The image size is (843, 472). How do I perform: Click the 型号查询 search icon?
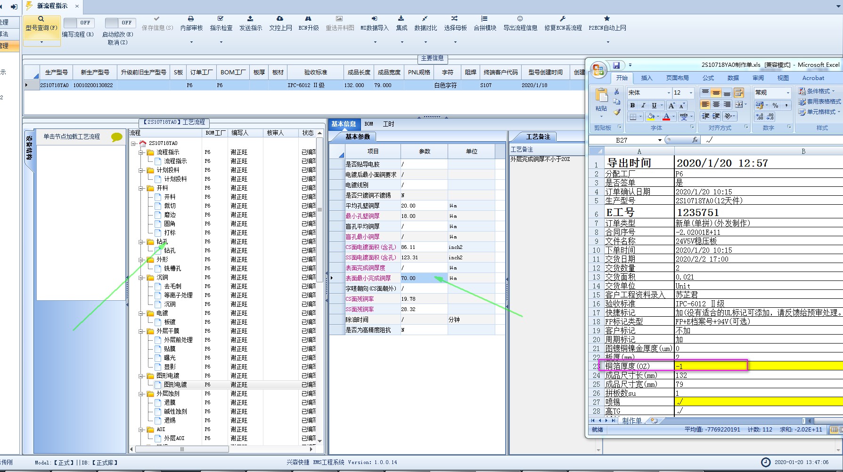coord(41,19)
